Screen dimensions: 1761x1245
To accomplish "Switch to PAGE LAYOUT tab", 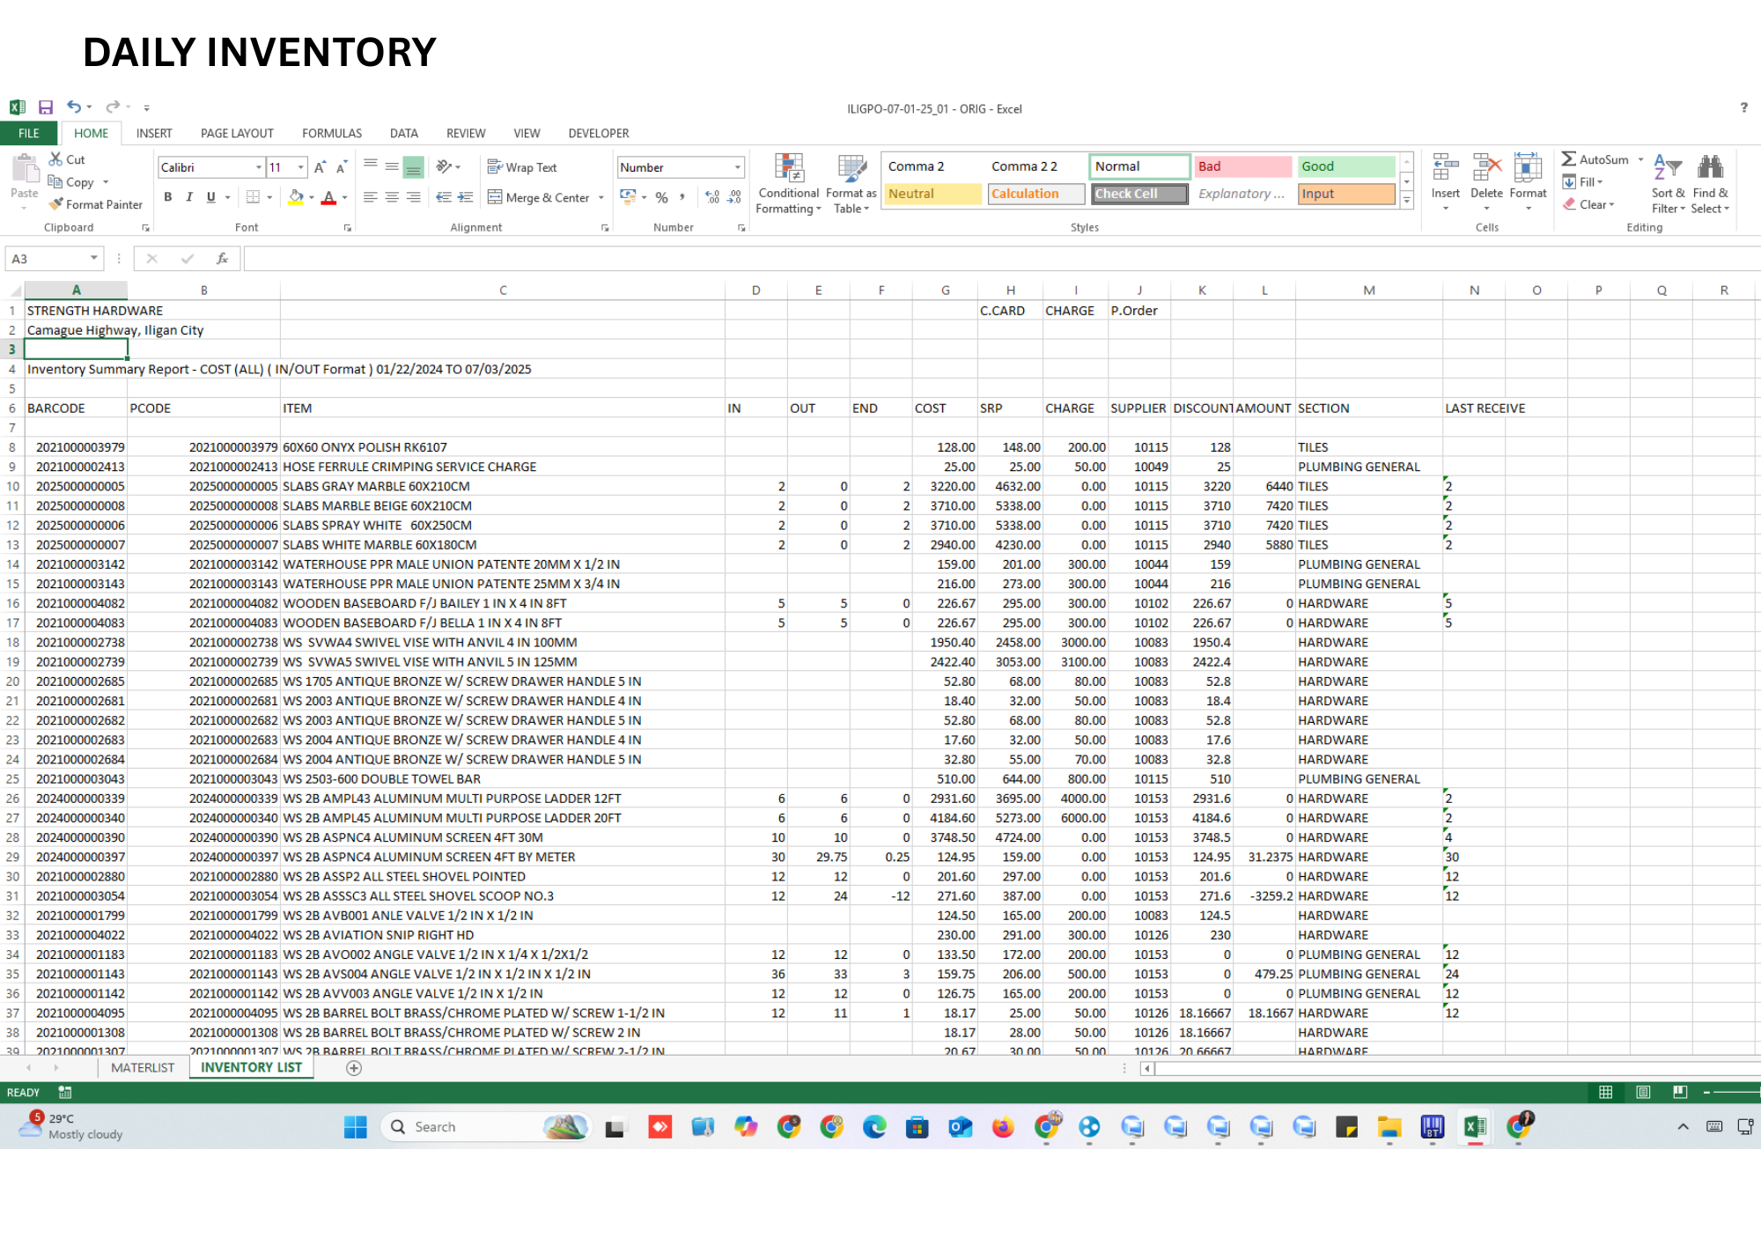I will click(x=237, y=133).
